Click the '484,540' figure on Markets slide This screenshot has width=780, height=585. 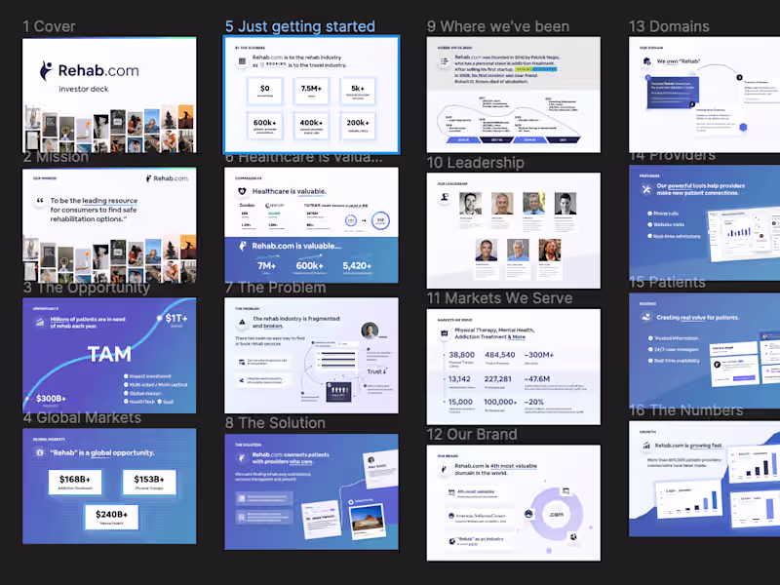pos(500,355)
